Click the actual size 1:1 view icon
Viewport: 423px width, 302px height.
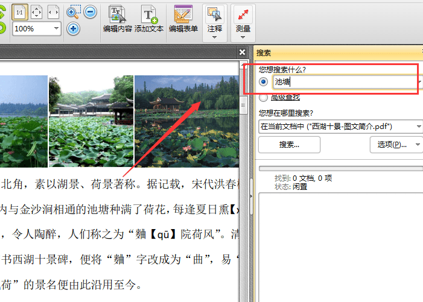20,11
